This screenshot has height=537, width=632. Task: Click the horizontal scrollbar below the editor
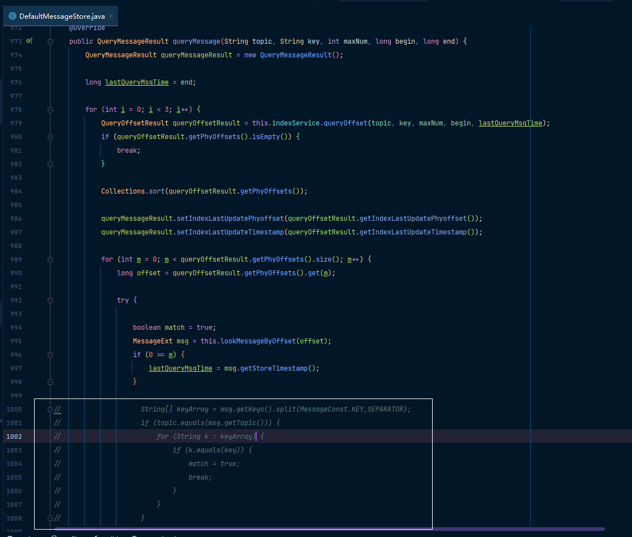click(329, 528)
